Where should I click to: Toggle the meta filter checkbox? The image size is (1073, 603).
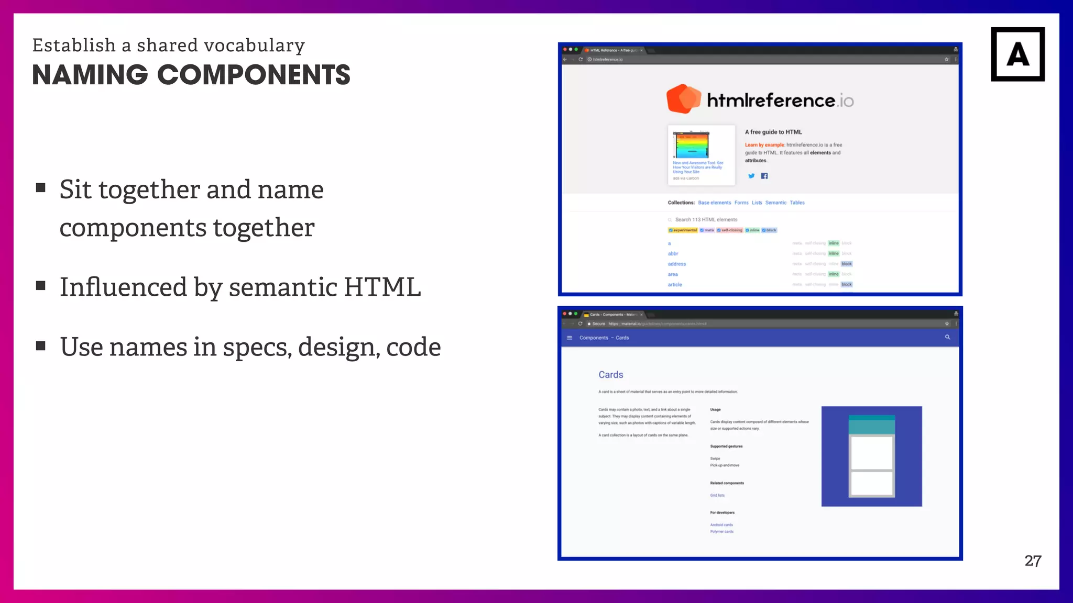point(702,230)
